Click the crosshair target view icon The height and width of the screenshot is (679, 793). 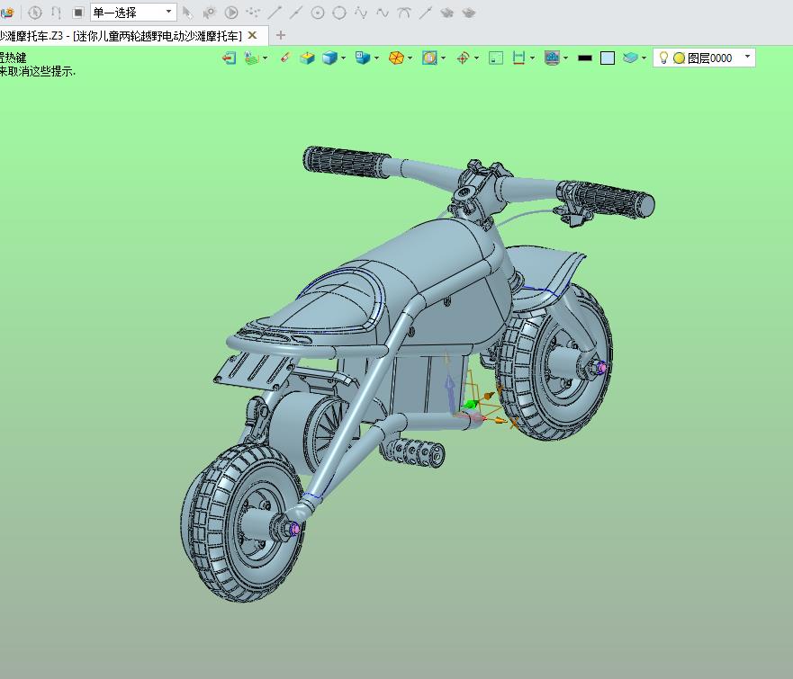[463, 58]
